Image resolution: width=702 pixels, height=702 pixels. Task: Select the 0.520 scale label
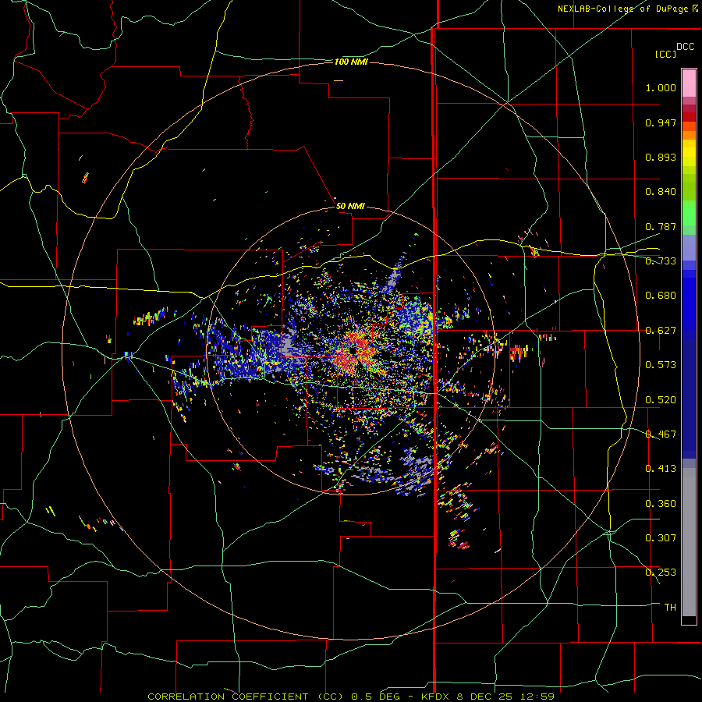click(661, 400)
